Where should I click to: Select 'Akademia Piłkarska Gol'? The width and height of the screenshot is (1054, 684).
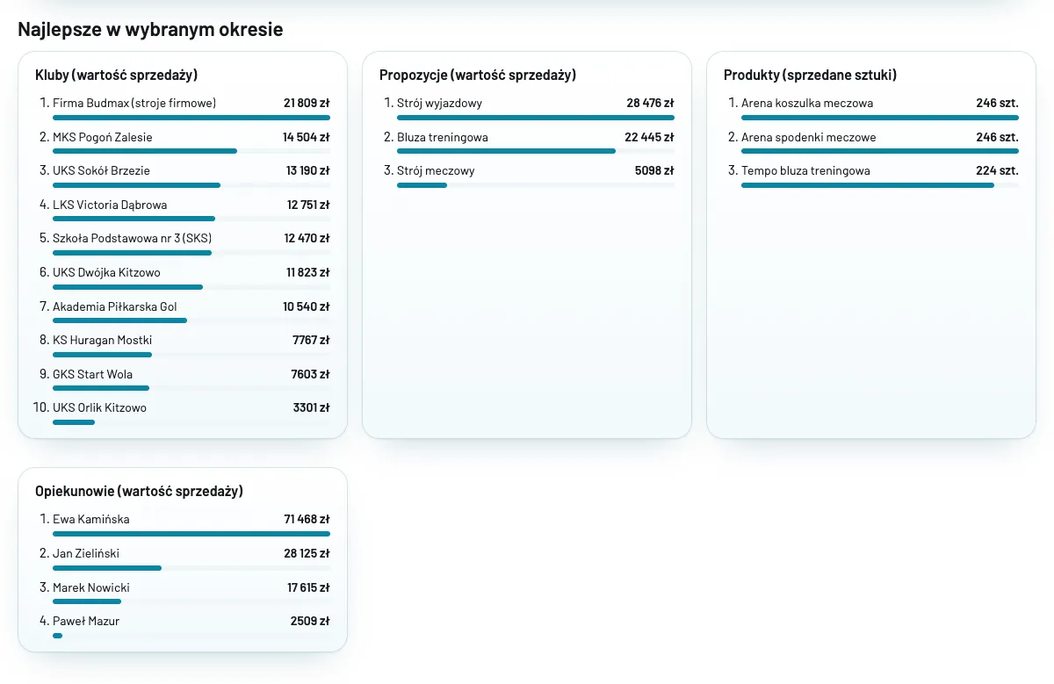pos(115,306)
